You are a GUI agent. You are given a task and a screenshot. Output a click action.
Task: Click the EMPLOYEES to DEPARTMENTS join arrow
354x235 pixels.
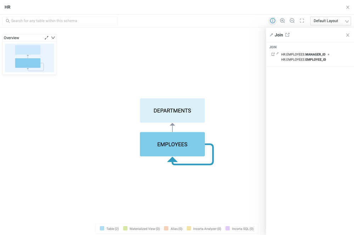coord(172,128)
